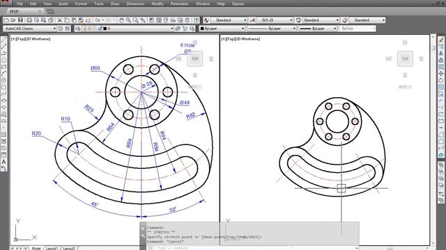Open the multileader style Standard dropdown
Image resolution: width=446 pixels, height=250 pixels.
tap(383, 20)
